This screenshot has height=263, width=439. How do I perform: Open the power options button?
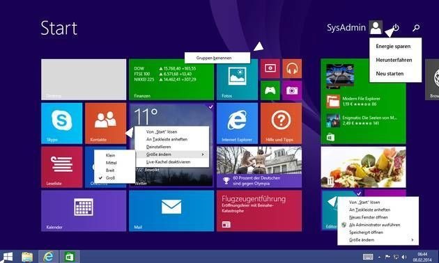[396, 28]
